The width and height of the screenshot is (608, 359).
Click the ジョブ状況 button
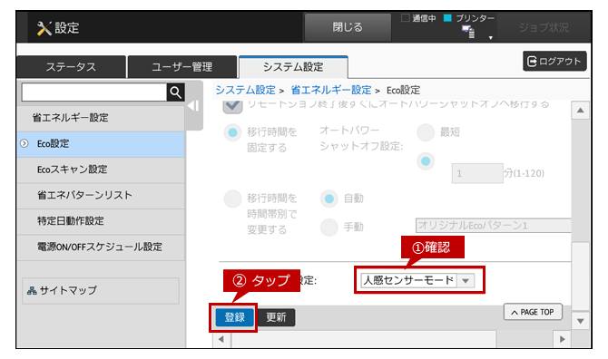coord(544,27)
